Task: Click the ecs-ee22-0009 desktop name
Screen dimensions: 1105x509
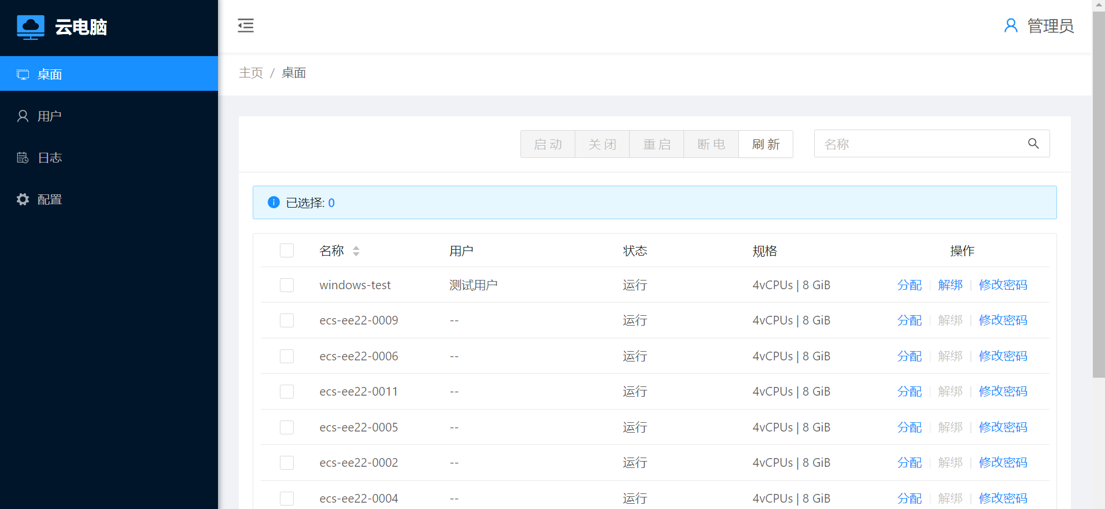Action: pyautogui.click(x=359, y=320)
